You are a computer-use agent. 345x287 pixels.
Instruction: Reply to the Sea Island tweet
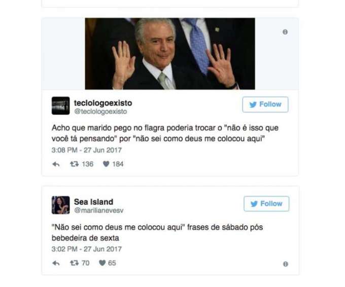(x=56, y=263)
